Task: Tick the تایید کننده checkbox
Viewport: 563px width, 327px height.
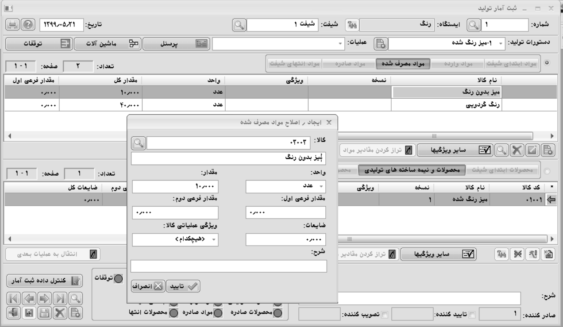Action: 473,315
